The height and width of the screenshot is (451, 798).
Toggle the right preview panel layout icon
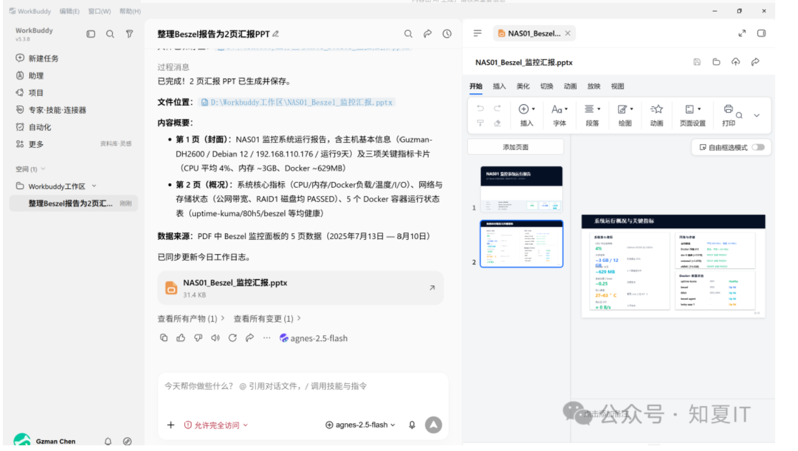coord(762,34)
